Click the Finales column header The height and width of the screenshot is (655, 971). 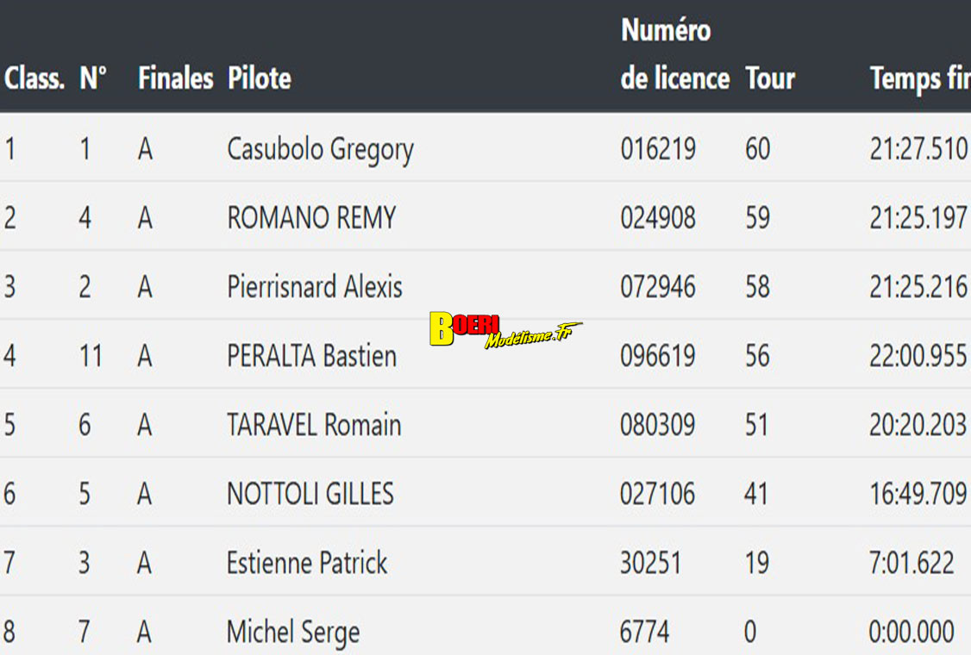tap(175, 78)
